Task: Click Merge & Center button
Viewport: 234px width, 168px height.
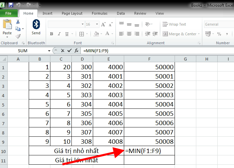Action: point(179,34)
